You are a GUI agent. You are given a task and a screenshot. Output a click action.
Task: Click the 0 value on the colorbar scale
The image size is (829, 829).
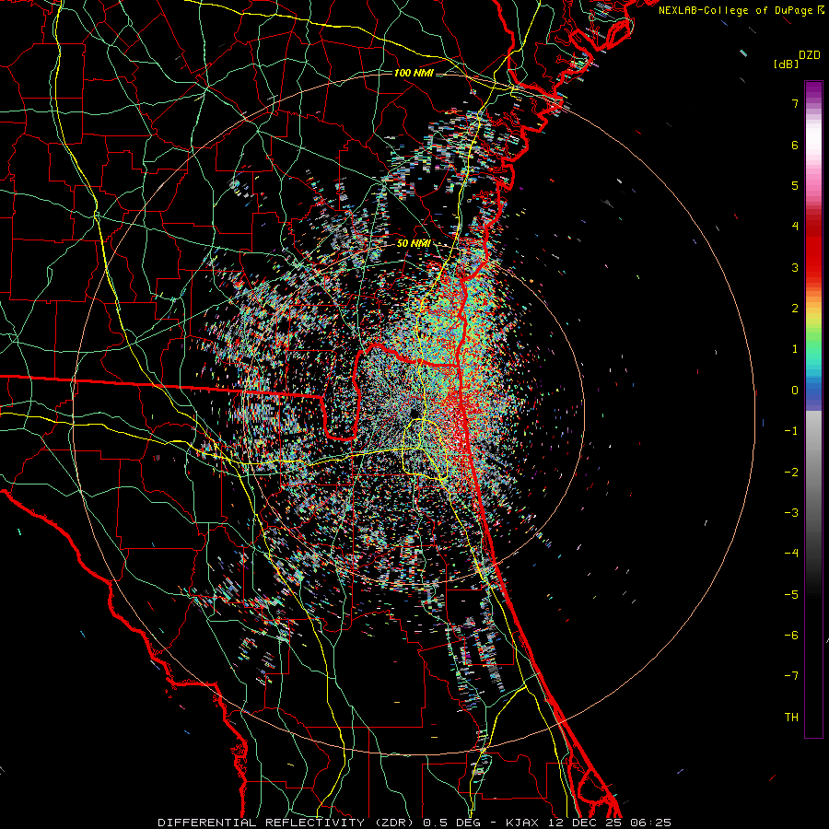[795, 391]
